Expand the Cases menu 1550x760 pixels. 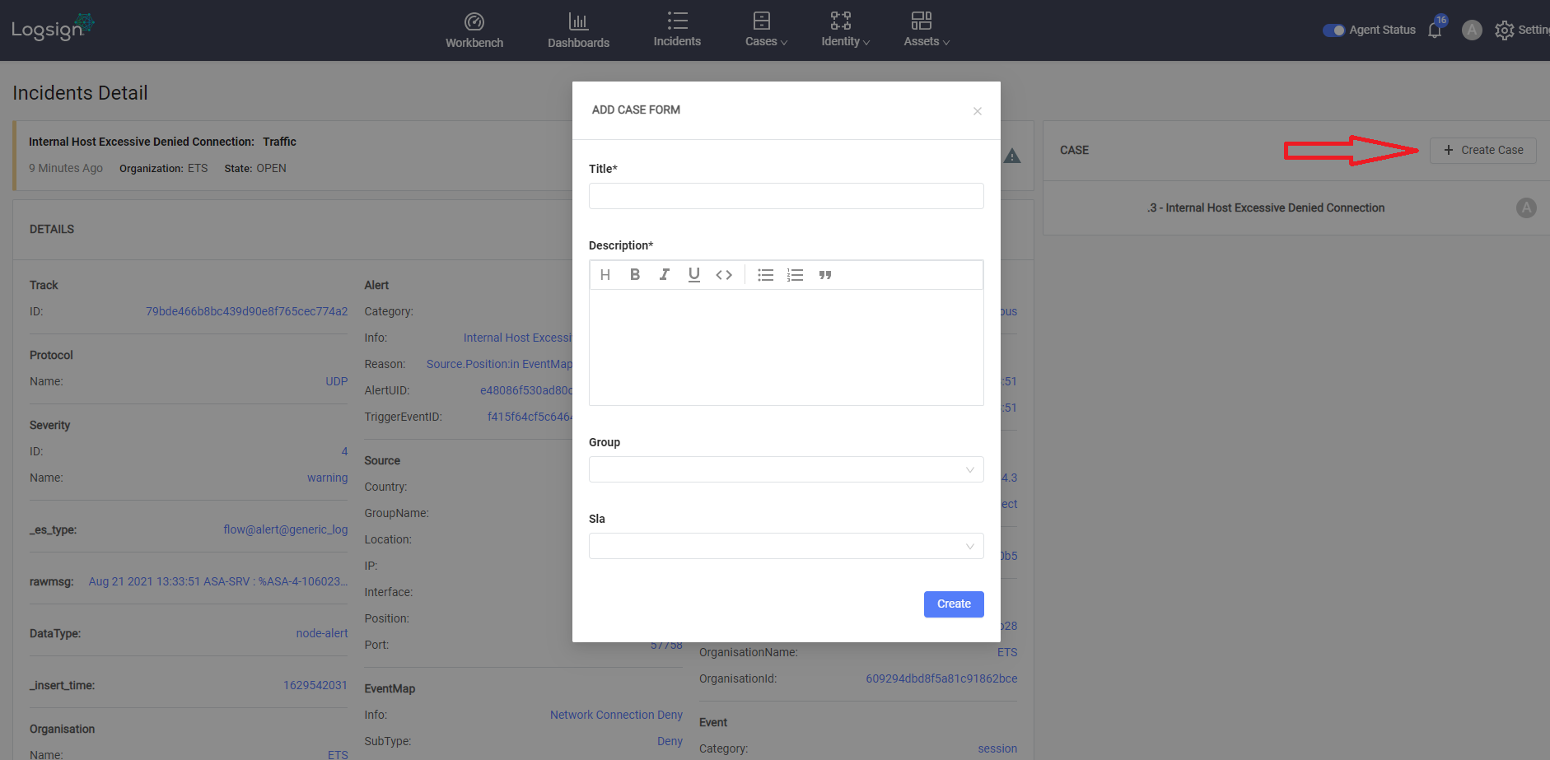pyautogui.click(x=766, y=30)
